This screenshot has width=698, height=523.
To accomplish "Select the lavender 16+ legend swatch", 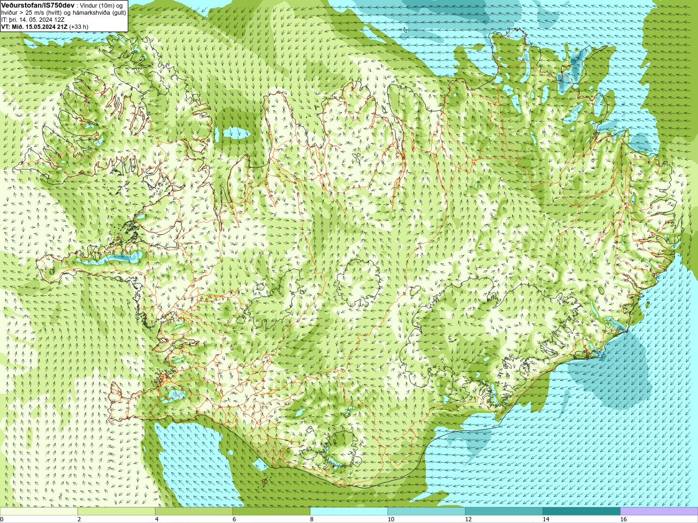I will tap(659, 512).
